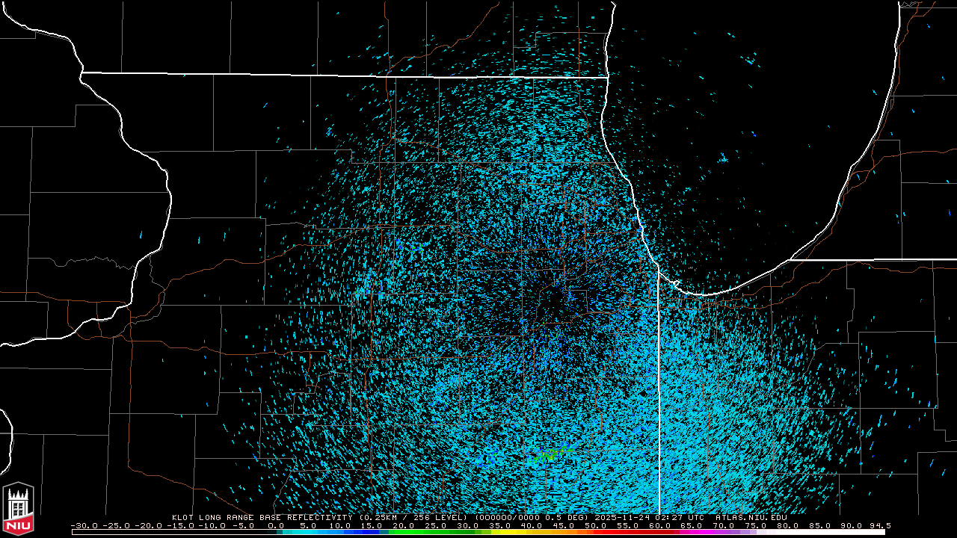Click the green high-reflectivity echo cluster
957x538 pixels.
click(550, 454)
